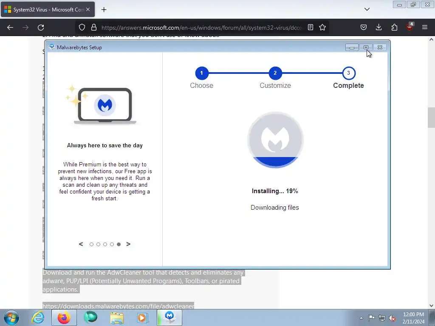The image size is (435, 326).
Task: Select the fourth carousel dot
Action: point(112,244)
